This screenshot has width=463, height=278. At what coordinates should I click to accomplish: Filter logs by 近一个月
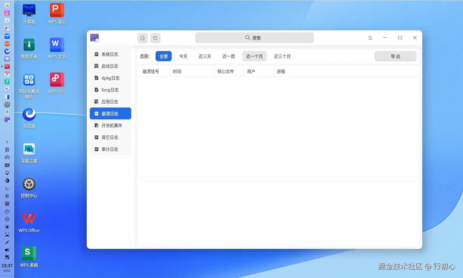click(x=255, y=56)
